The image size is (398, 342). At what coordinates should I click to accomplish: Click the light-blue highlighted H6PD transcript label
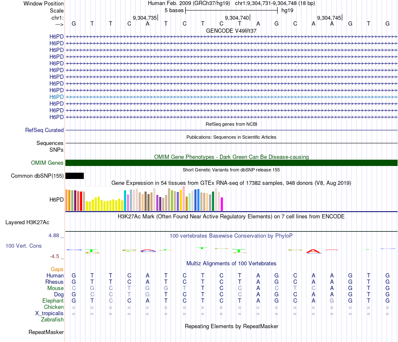57,97
